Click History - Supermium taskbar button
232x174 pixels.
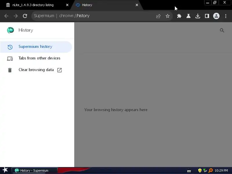(34, 171)
